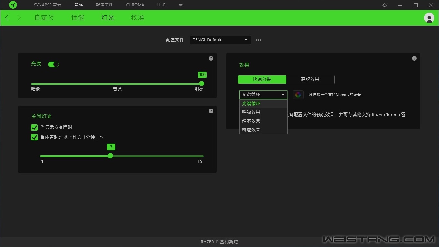Go forward with the right arrow
Screen dimensions: 439x247
19,18
